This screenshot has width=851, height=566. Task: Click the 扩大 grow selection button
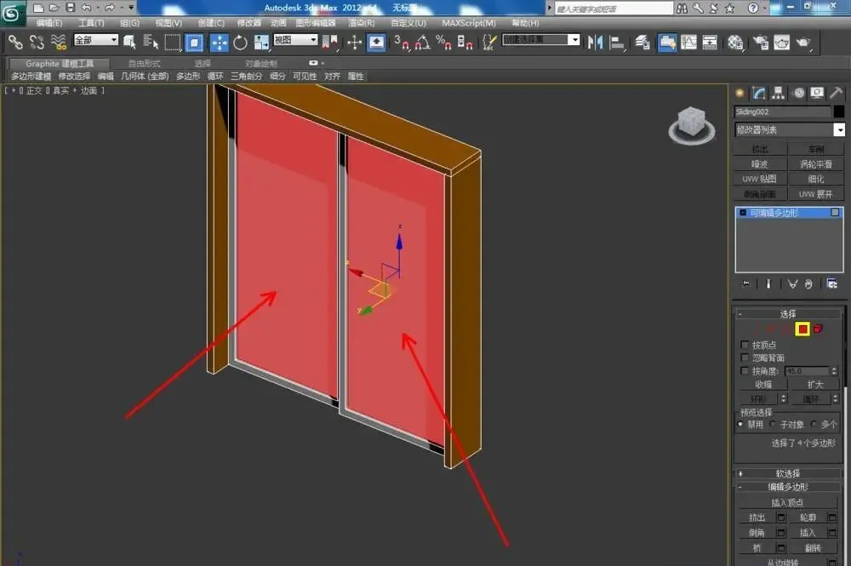tap(814, 384)
